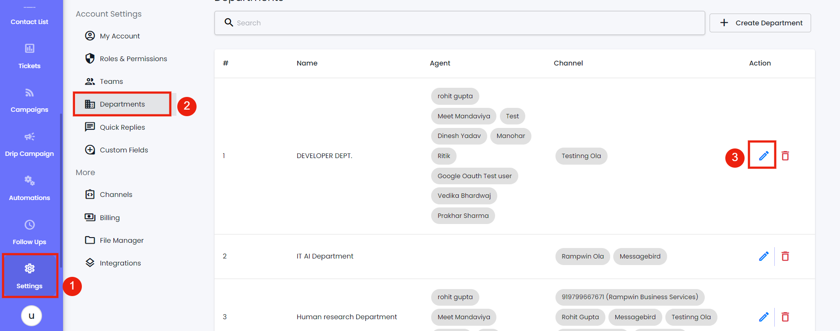Click the user avatar labeled 'u'

[x=32, y=316]
